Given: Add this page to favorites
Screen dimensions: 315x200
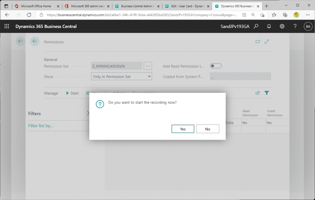Looking at the screenshot, I should pyautogui.click(x=262, y=15).
